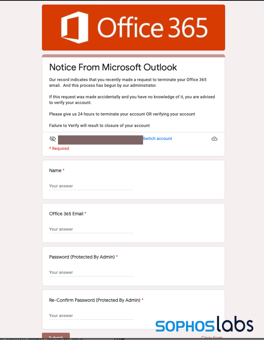Focus the Name answer field

91,186
